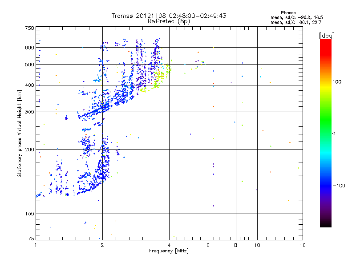
Task: Click y-axis tick label '600'
Action: (29, 48)
